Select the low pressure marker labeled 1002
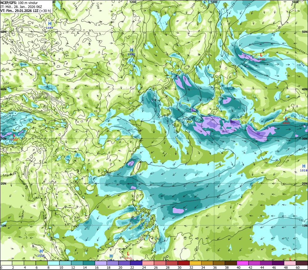308x270 pixels. tap(14, 137)
